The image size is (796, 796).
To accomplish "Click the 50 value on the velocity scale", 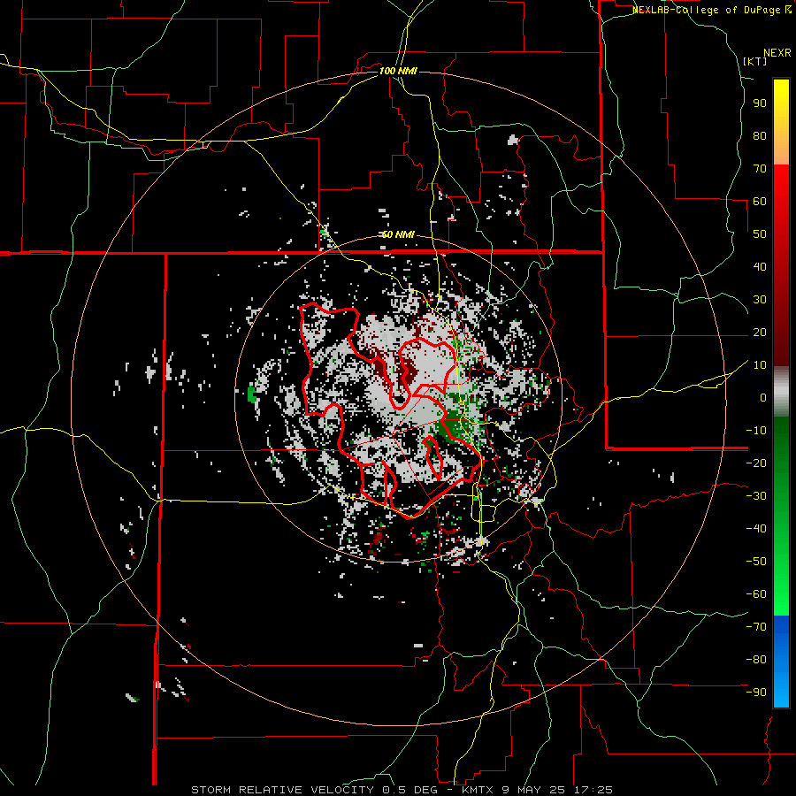I will pos(760,234).
